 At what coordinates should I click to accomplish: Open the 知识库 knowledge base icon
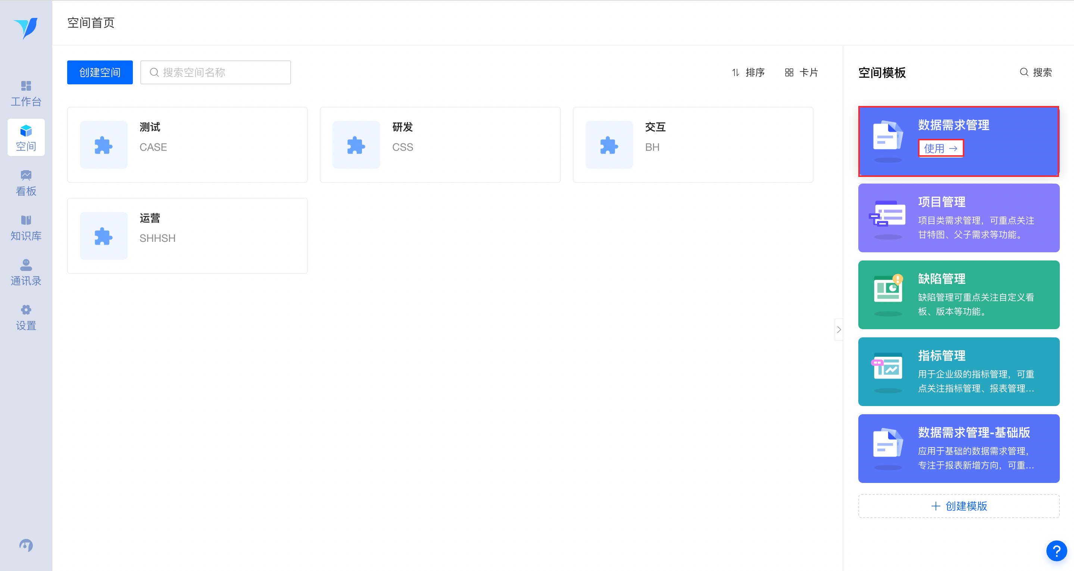(x=26, y=228)
